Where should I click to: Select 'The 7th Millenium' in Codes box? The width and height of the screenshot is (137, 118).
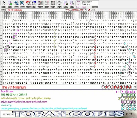[14, 10]
